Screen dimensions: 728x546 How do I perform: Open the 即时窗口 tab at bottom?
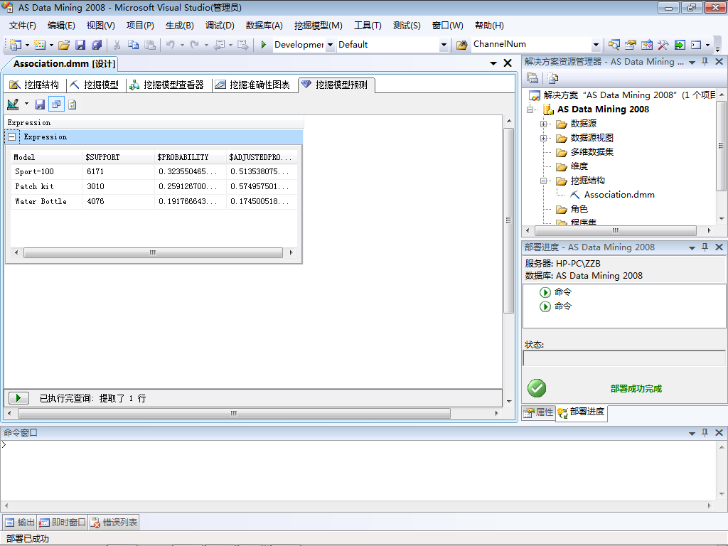click(63, 523)
